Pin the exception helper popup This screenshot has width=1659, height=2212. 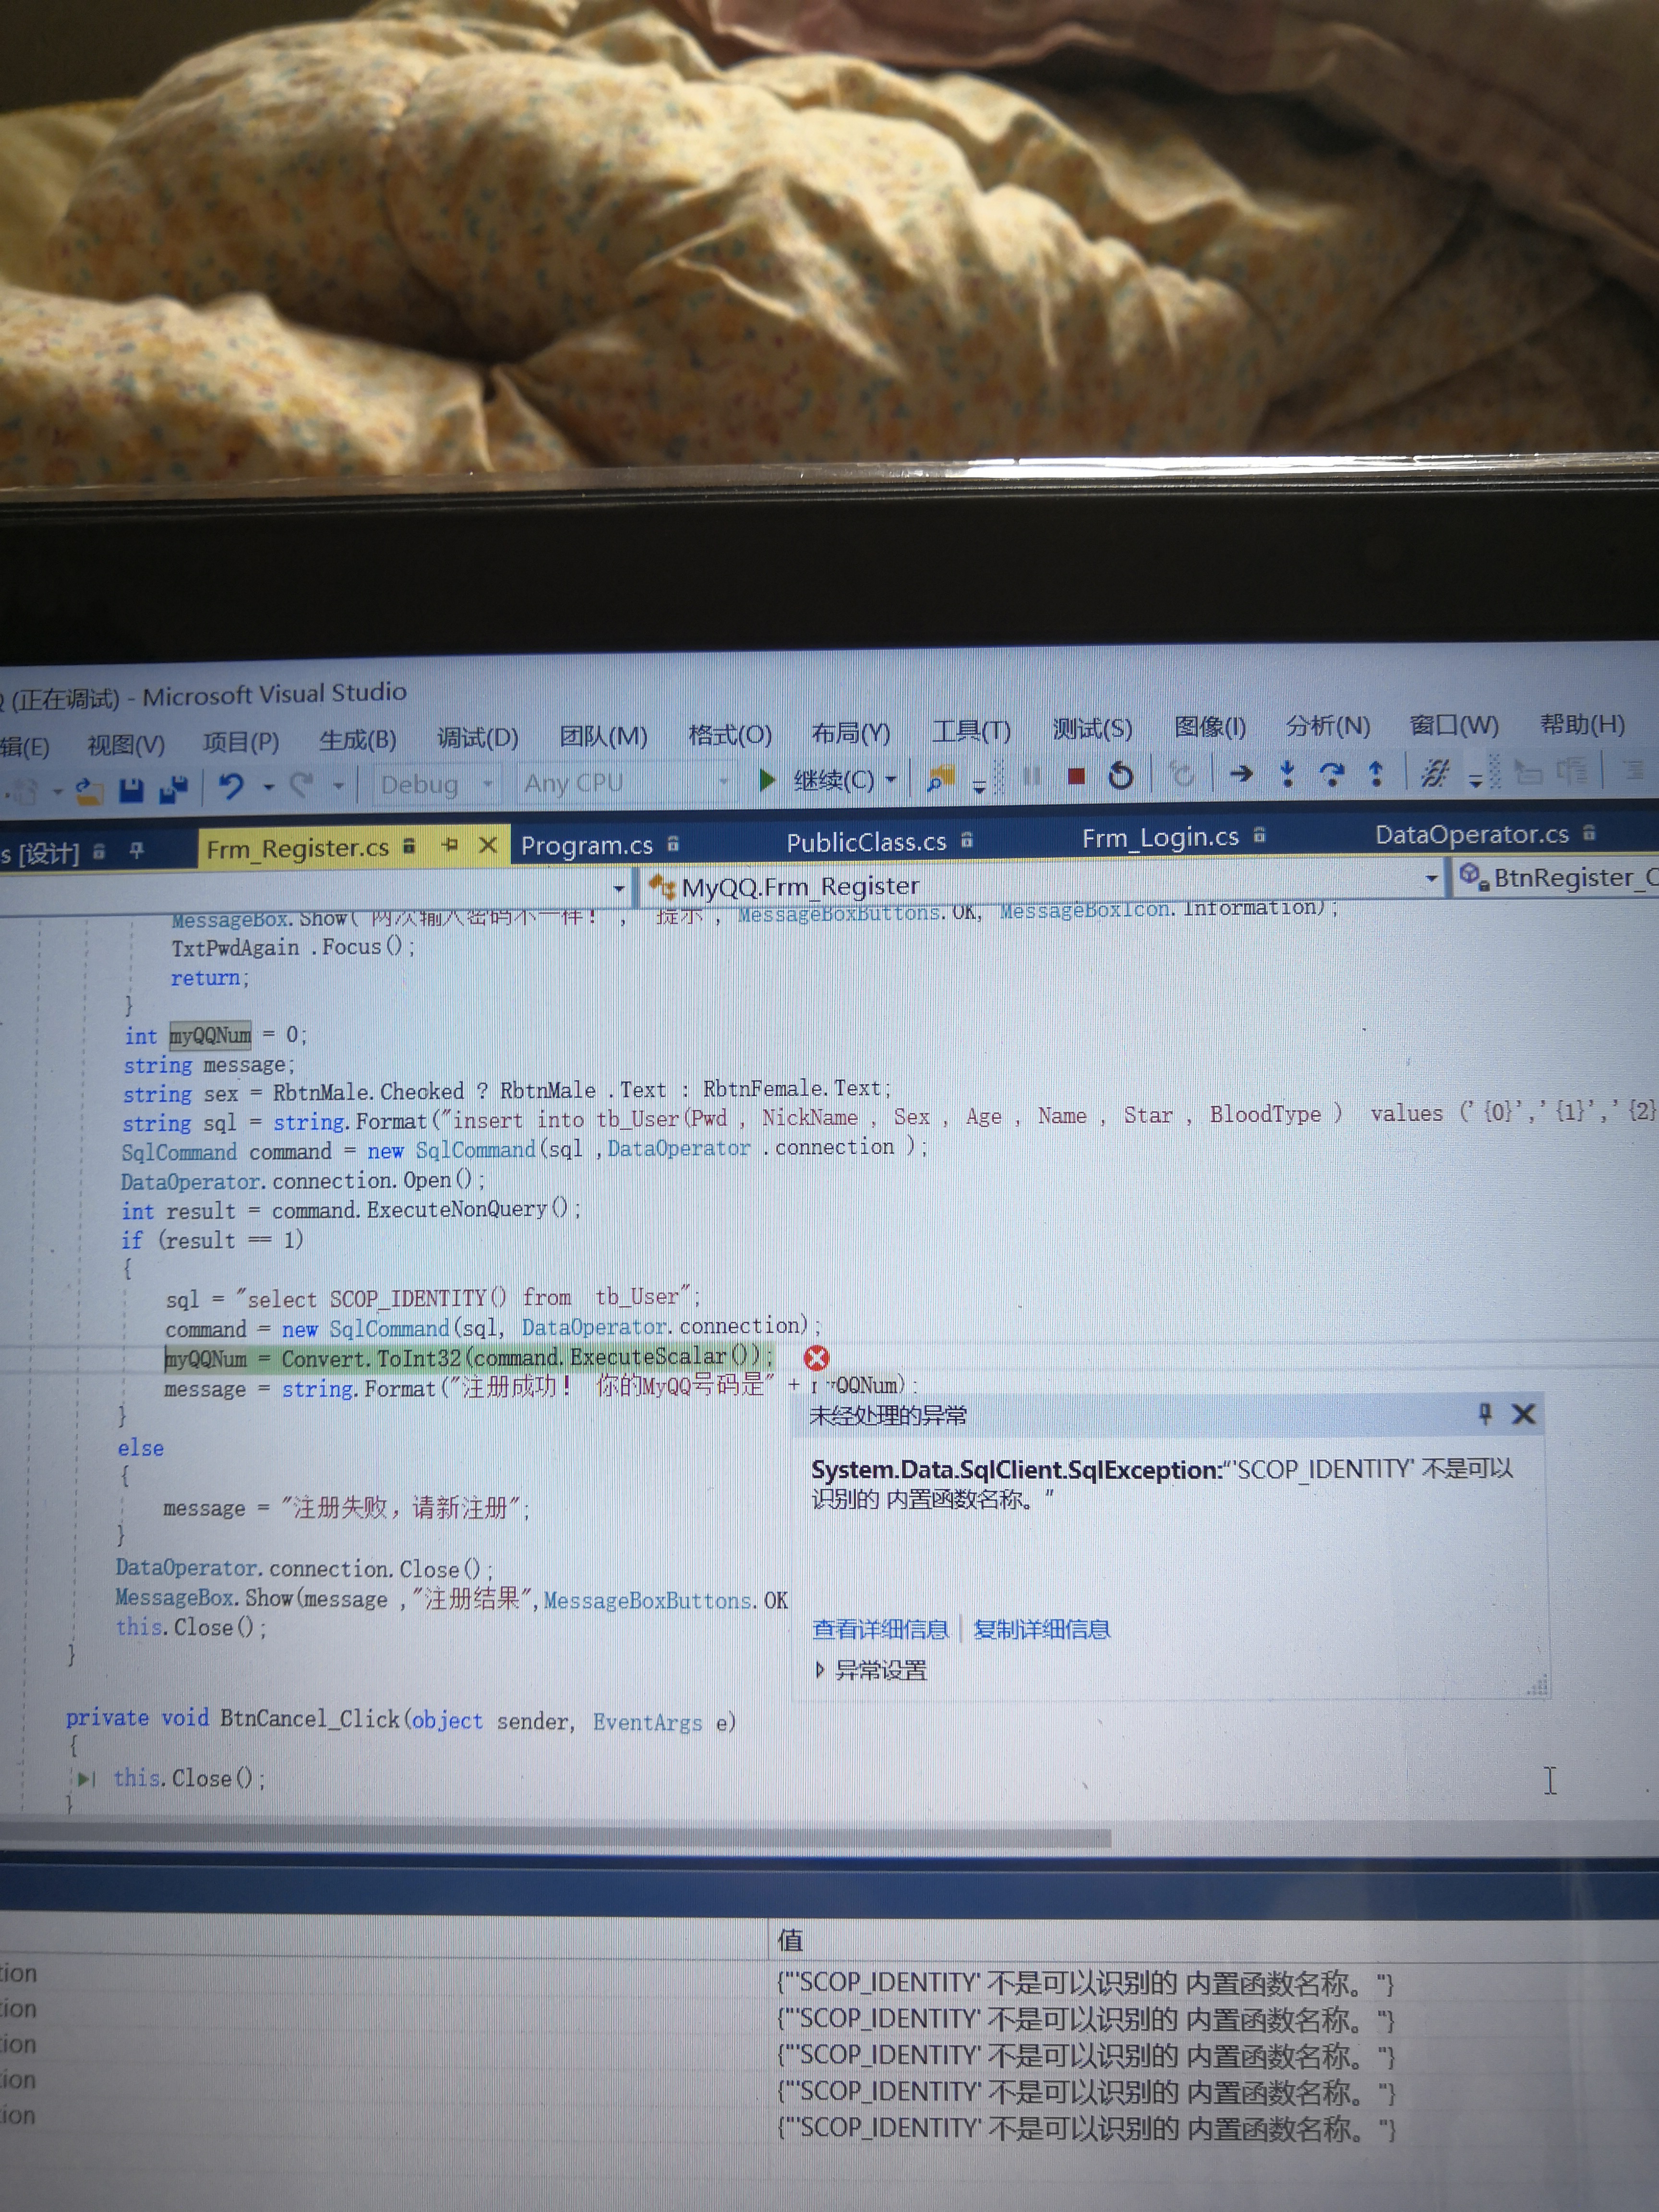click(1485, 1413)
